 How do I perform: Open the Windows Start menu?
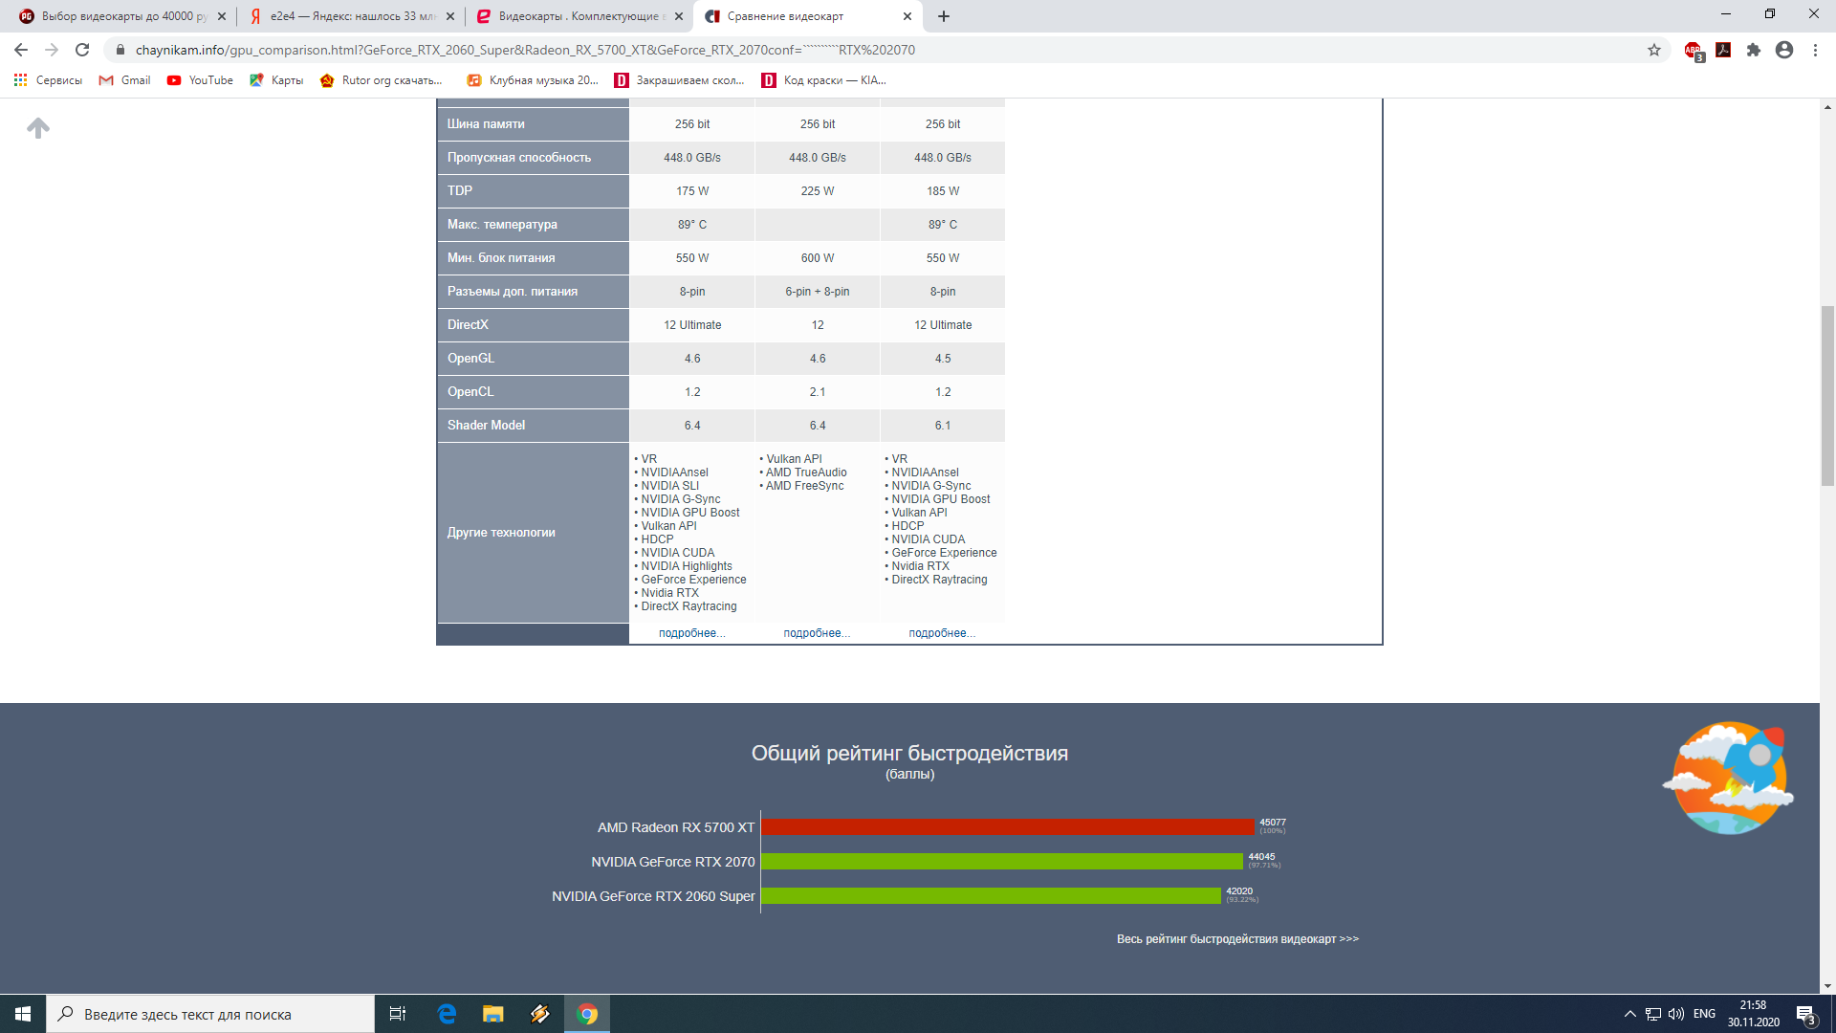pos(23,1014)
